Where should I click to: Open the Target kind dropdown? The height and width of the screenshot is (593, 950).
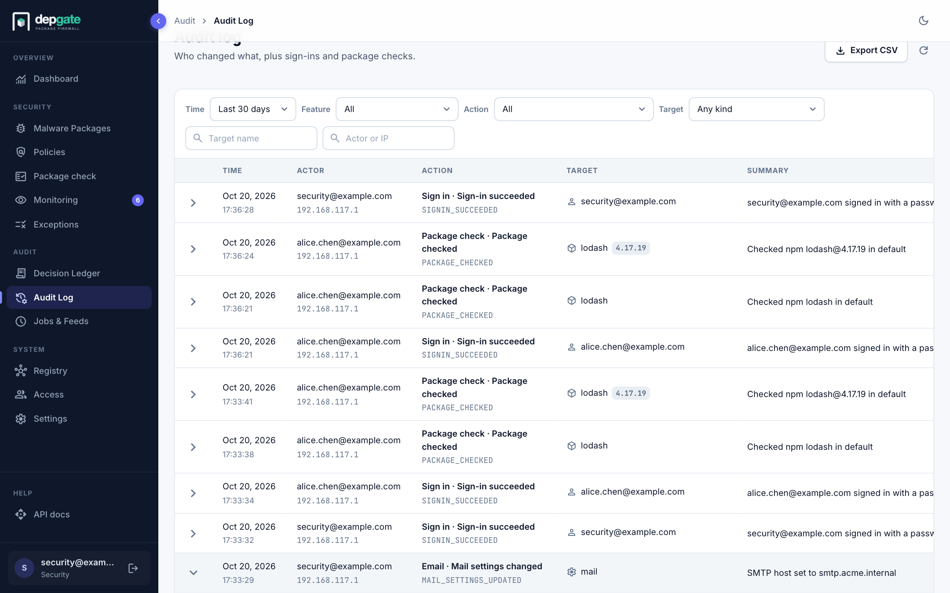click(756, 109)
